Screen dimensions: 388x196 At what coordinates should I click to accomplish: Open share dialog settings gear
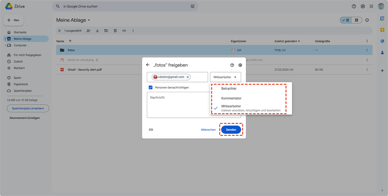point(240,65)
